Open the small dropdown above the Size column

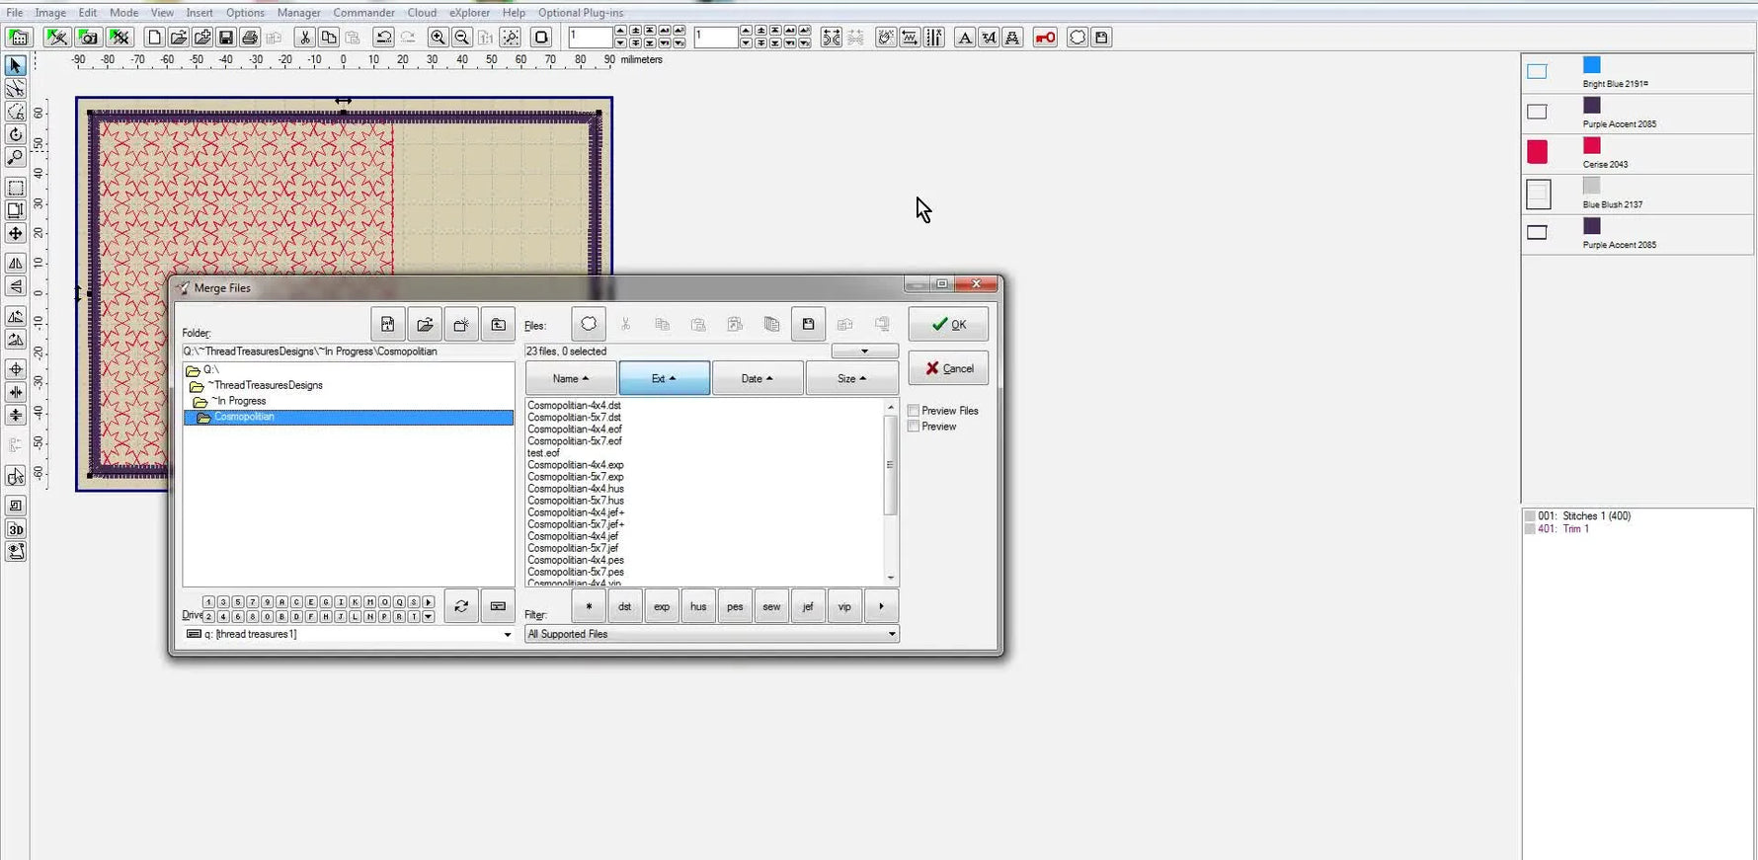[x=864, y=352]
